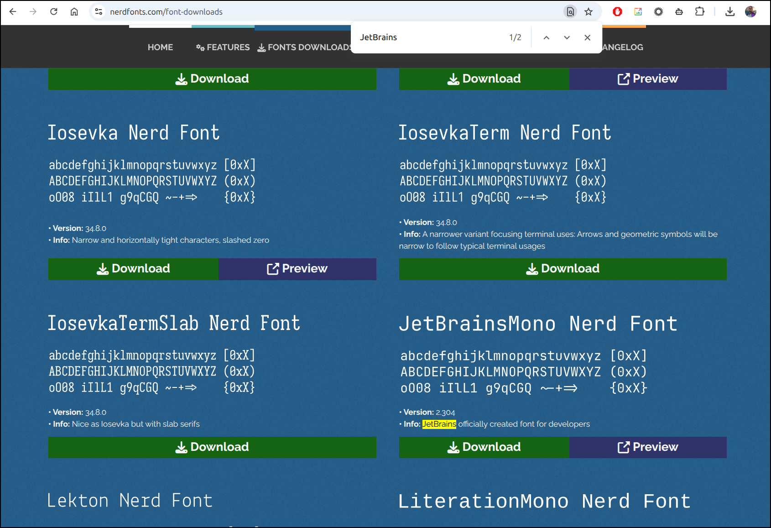Preview the Iosevka Nerd Font

coord(297,269)
